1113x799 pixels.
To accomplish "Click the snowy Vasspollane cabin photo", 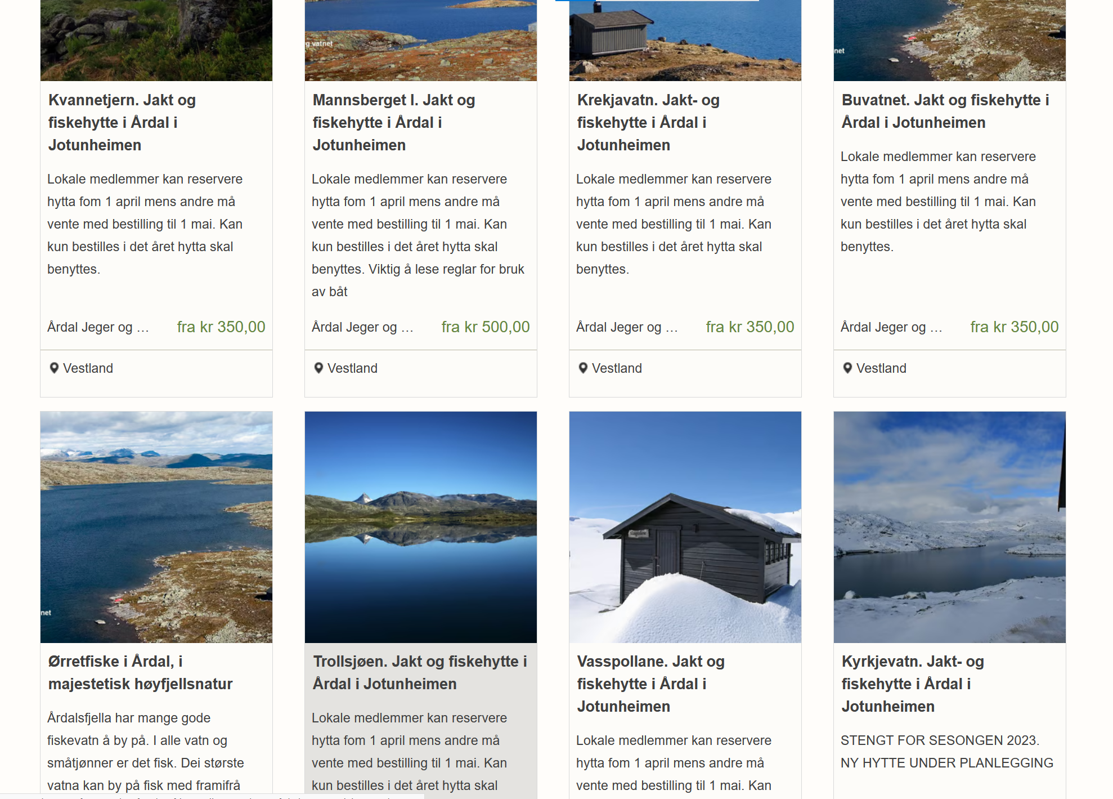I will 685,527.
